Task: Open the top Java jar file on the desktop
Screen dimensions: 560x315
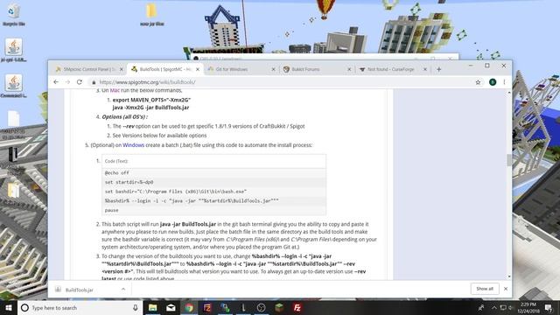Action: click(x=14, y=50)
